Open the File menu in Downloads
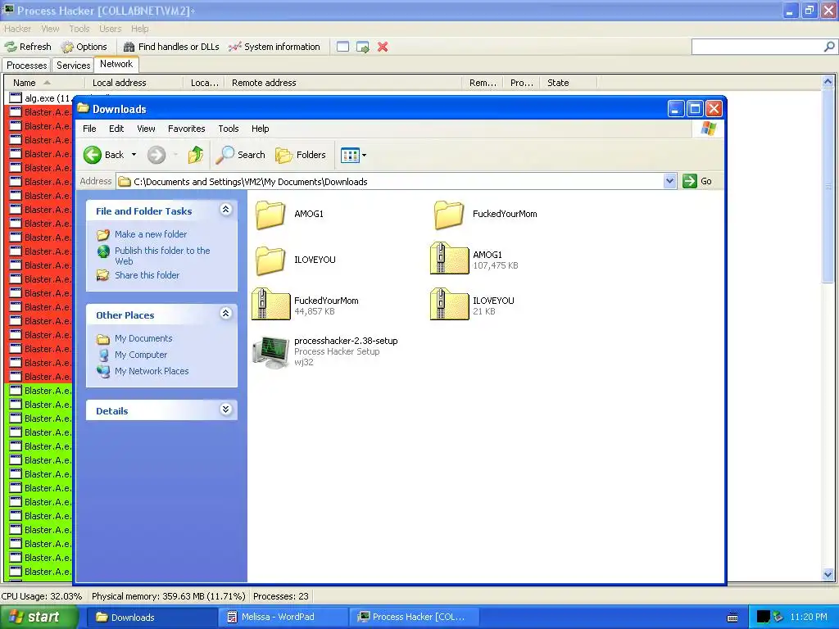Image resolution: width=839 pixels, height=629 pixels. click(89, 129)
